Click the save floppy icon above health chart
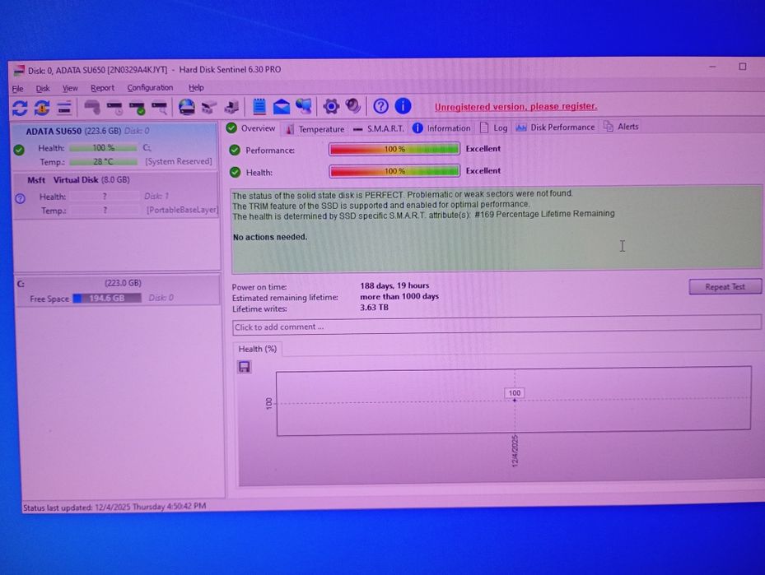Screen dimensions: 765x575 tap(245, 366)
